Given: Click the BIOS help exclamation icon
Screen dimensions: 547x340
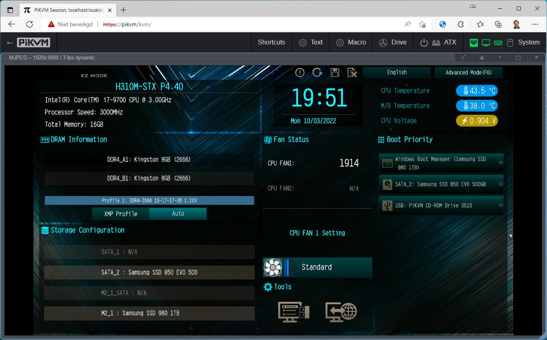Looking at the screenshot, I should (x=300, y=72).
